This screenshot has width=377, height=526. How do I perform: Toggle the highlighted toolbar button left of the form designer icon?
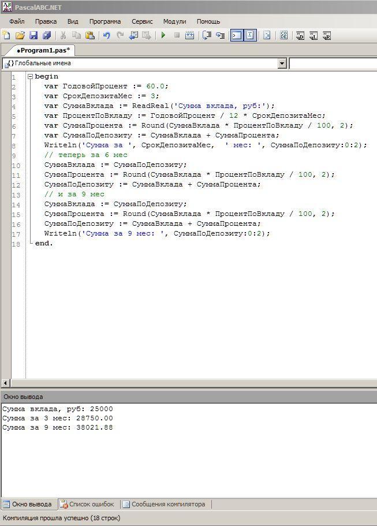250,35
